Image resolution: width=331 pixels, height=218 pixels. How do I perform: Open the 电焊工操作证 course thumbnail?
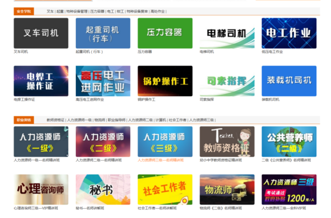tap(41, 81)
